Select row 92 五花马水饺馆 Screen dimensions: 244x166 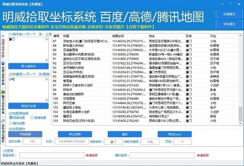(145, 63)
